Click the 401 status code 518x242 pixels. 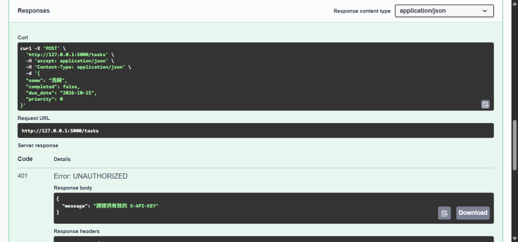[x=22, y=176]
